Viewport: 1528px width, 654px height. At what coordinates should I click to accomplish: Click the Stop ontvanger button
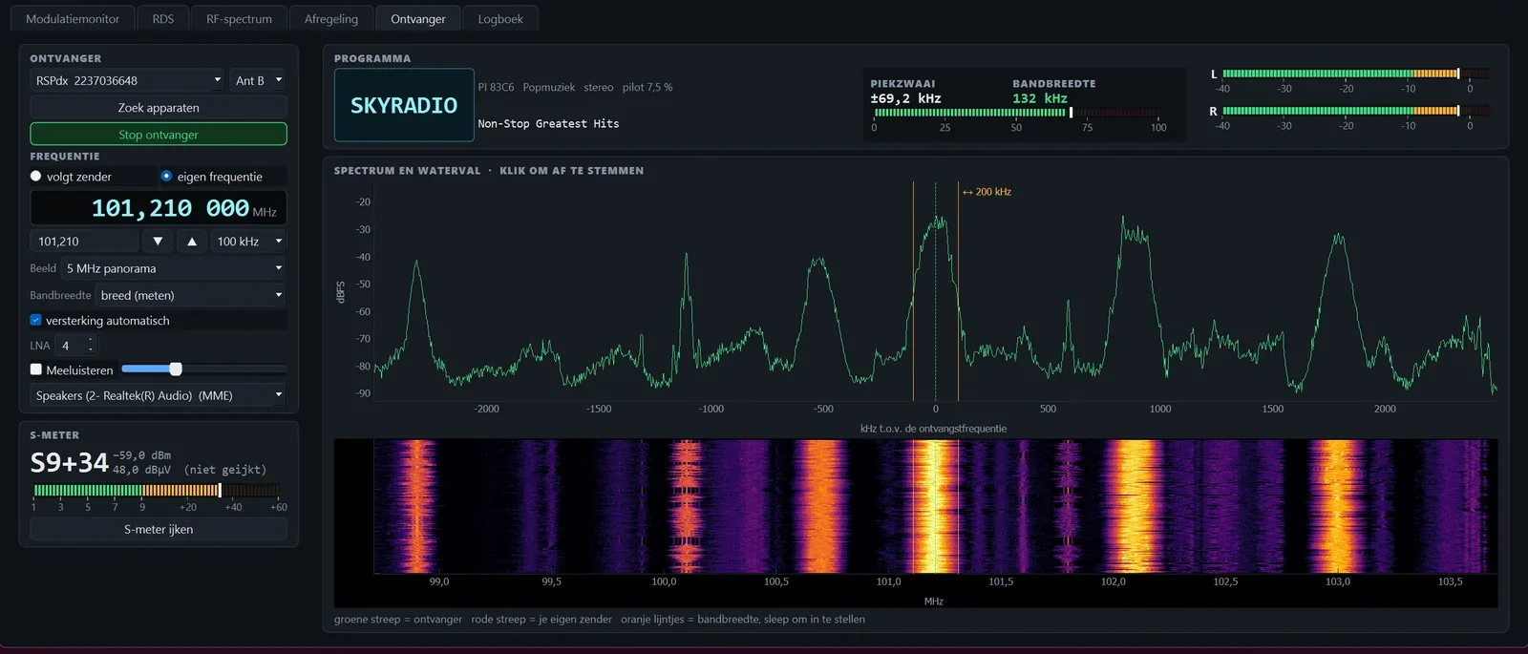[159, 134]
